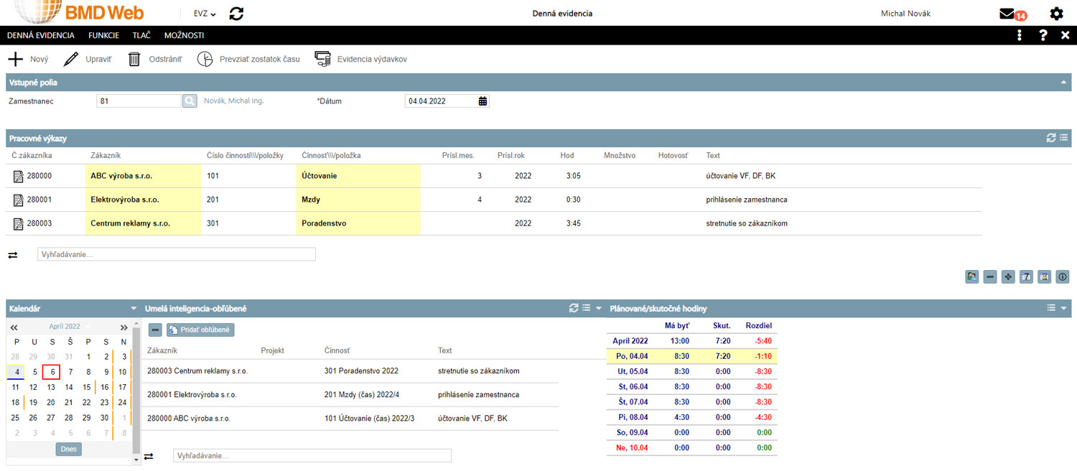Viewport: 1077px width, 471px height.
Task: Click the Pridať obľúbené button
Action: [x=200, y=330]
